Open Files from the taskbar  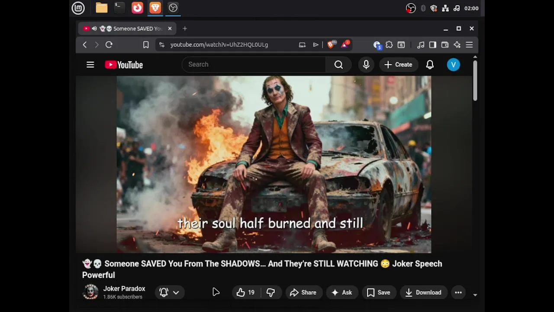102,8
